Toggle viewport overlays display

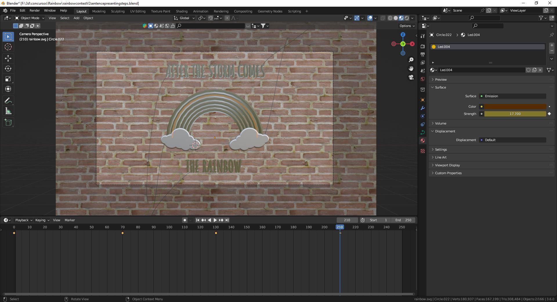click(370, 18)
